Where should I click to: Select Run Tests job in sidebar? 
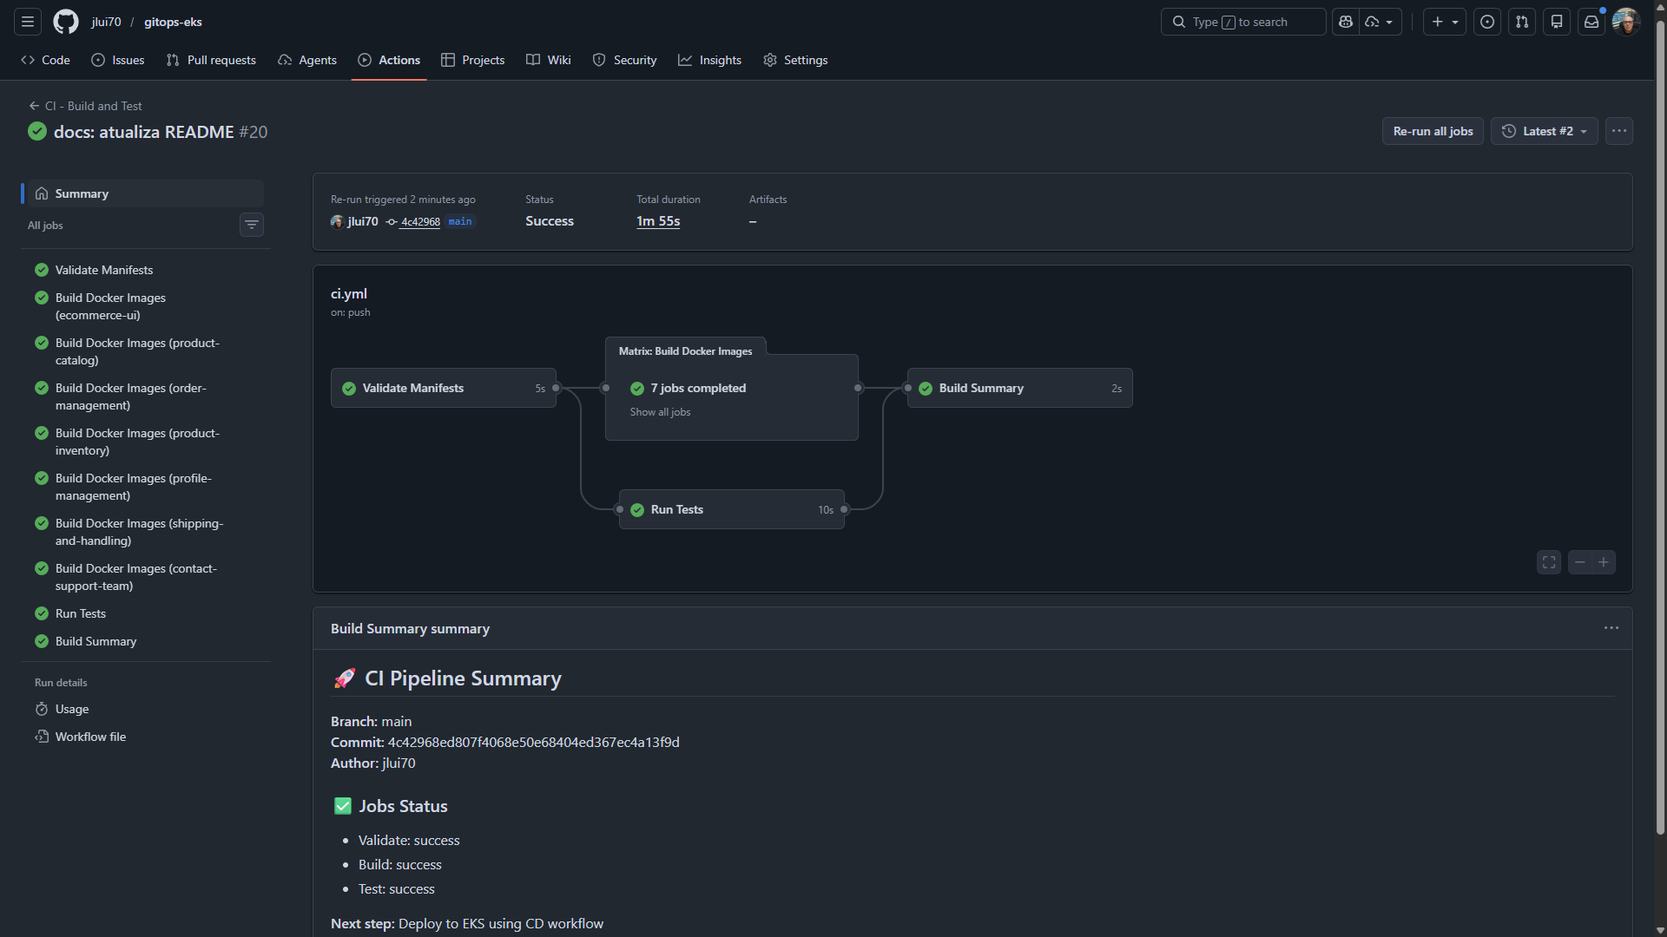pyautogui.click(x=81, y=613)
